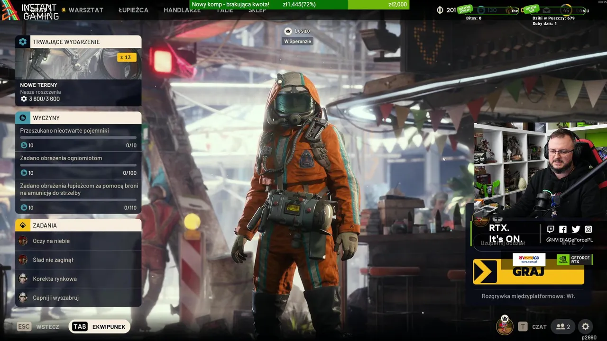Image resolution: width=607 pixels, height=341 pixels.
Task: Click the 0/110 feat counter
Action: click(x=130, y=208)
